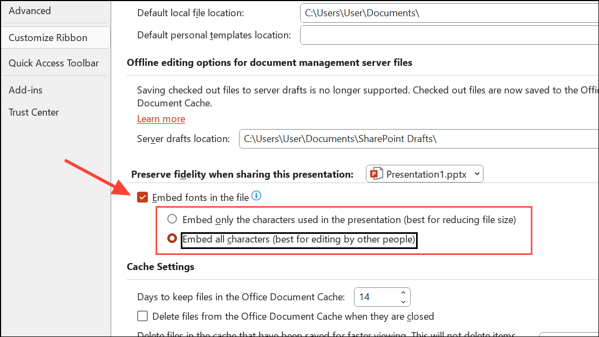Select Embed all characters radio button
Screen dimensions: 599x337
[x=172, y=238]
